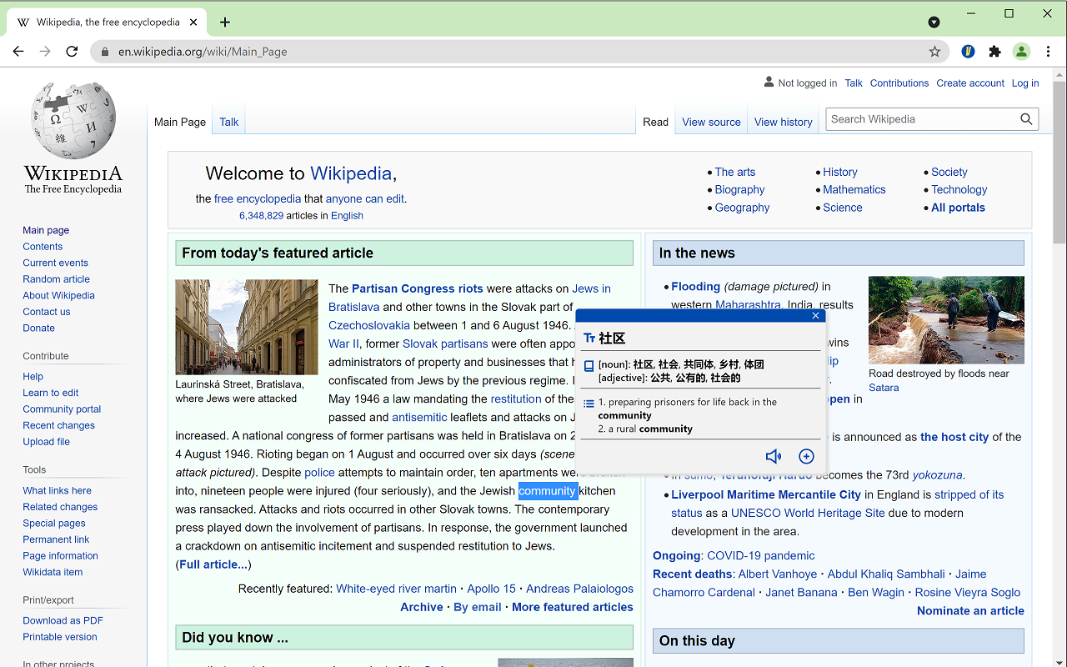Open Random article in sidebar
The width and height of the screenshot is (1067, 667).
tap(56, 279)
